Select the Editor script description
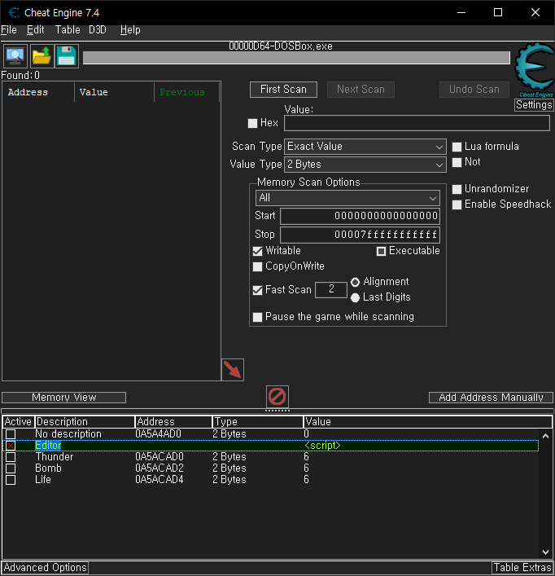555x576 pixels. 48,446
